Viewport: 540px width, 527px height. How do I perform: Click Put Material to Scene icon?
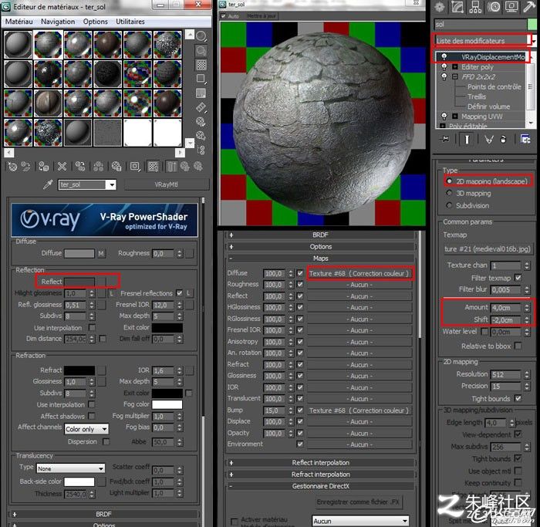(25, 167)
